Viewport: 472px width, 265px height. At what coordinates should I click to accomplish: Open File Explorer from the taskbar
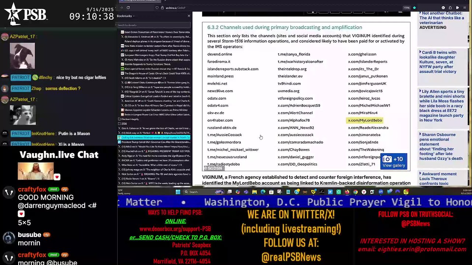click(254, 192)
